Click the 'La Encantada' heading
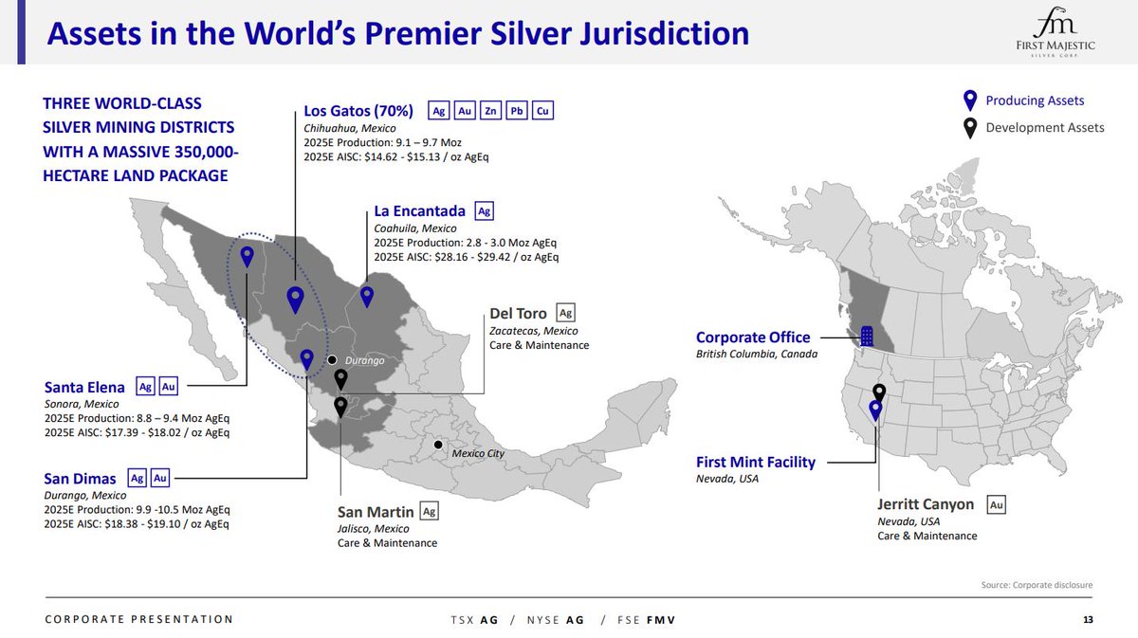The height and width of the screenshot is (638, 1138). point(419,210)
